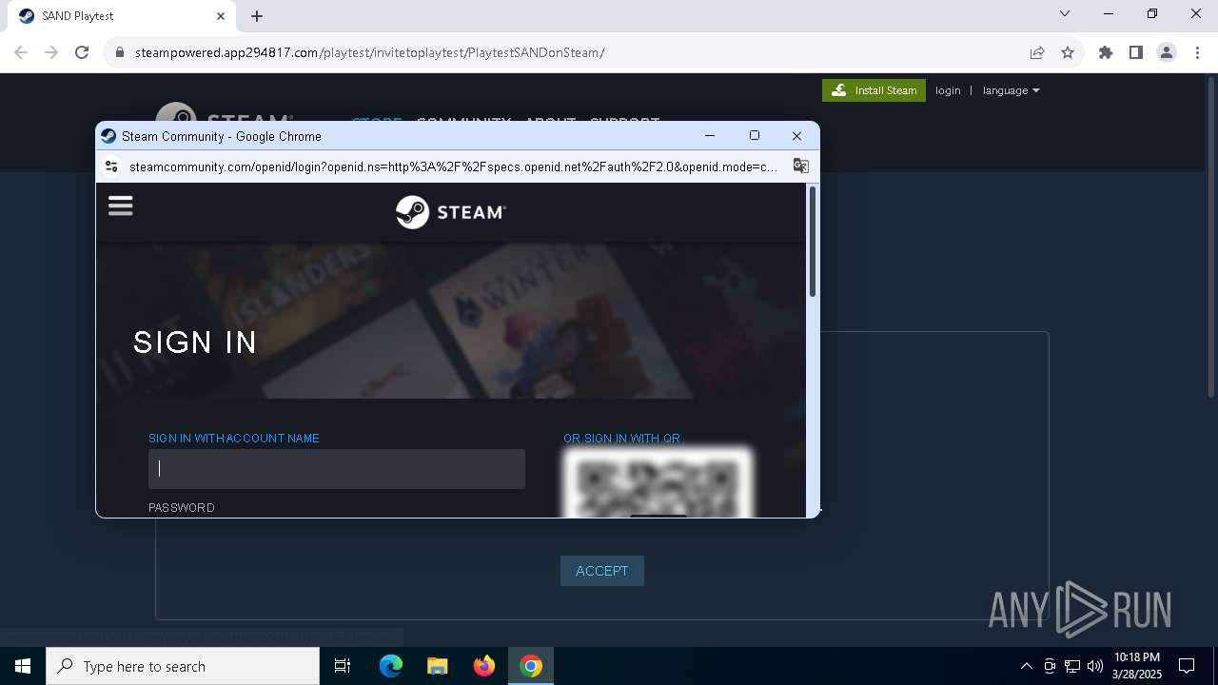Open Chrome extensions puzzle icon
1218x685 pixels.
click(1106, 52)
